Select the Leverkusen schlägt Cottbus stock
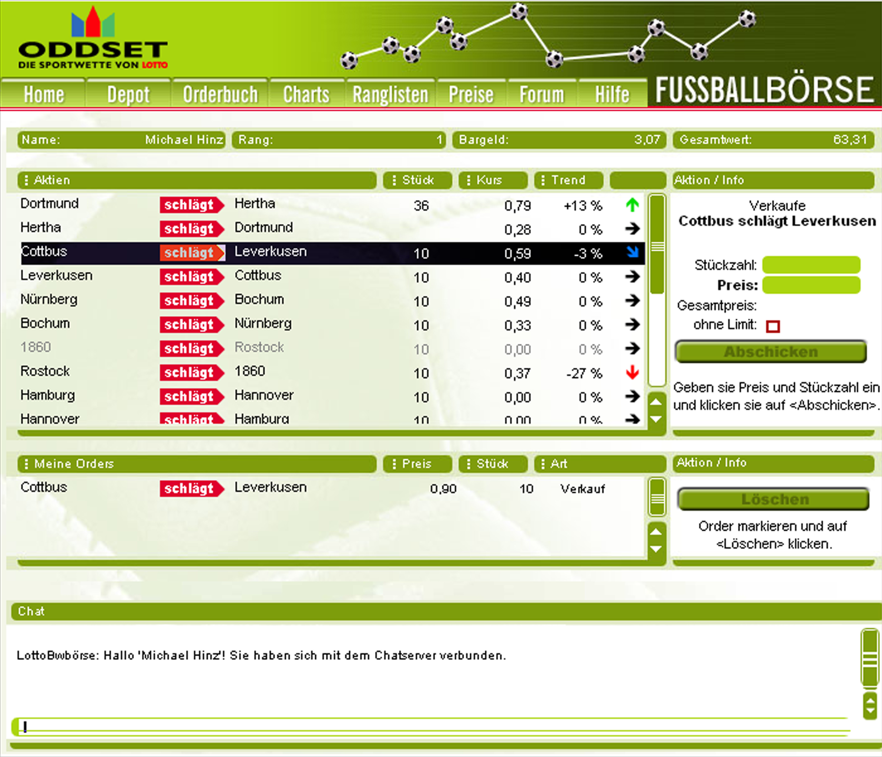 click(x=332, y=277)
